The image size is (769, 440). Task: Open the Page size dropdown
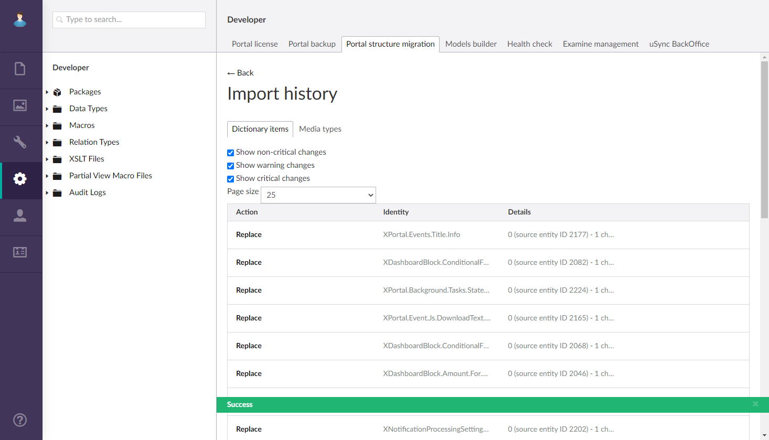318,195
